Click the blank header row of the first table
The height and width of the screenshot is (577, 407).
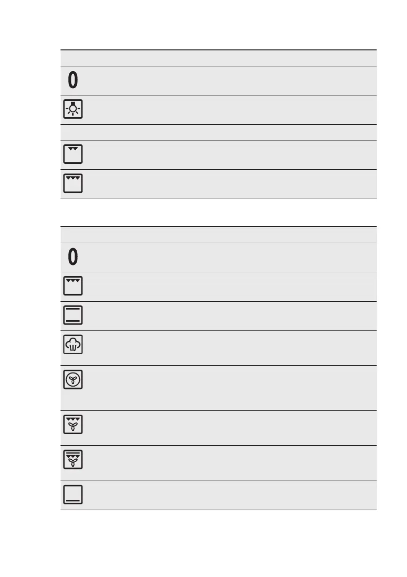218,58
